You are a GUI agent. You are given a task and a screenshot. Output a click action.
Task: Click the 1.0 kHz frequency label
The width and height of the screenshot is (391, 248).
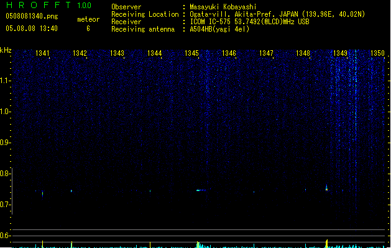tap(5, 112)
